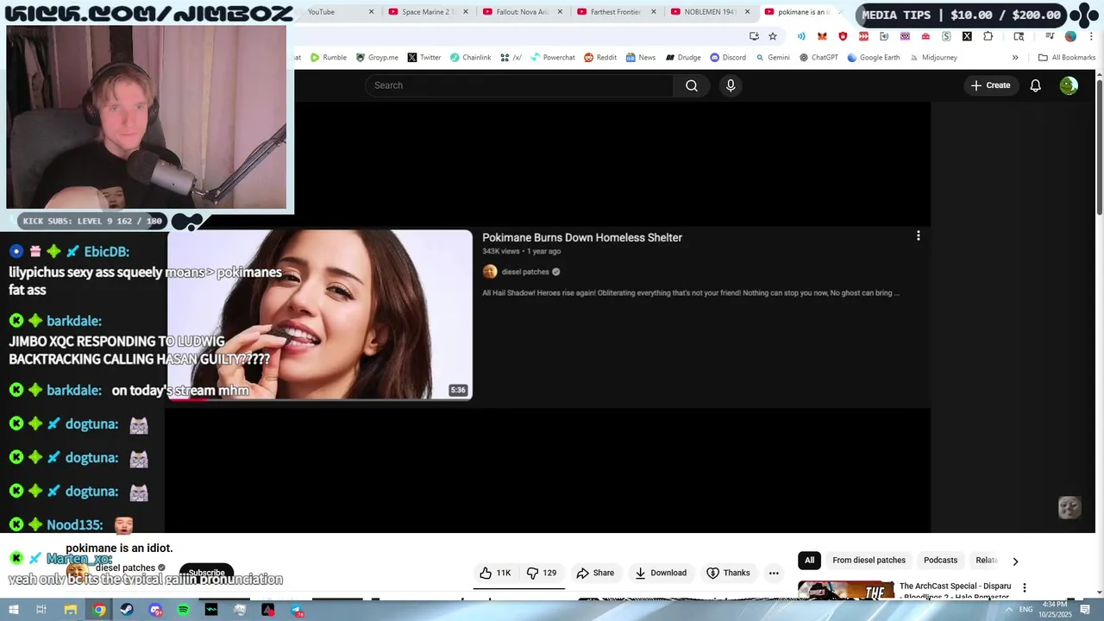Open File Explorer from the taskbar
This screenshot has width=1104, height=621.
point(71,610)
